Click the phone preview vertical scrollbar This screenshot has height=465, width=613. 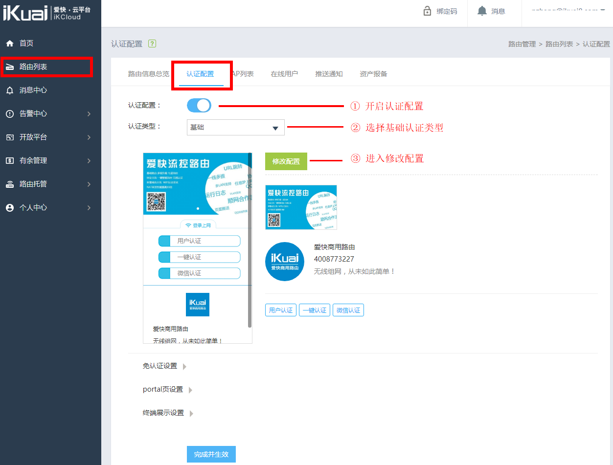click(250, 240)
